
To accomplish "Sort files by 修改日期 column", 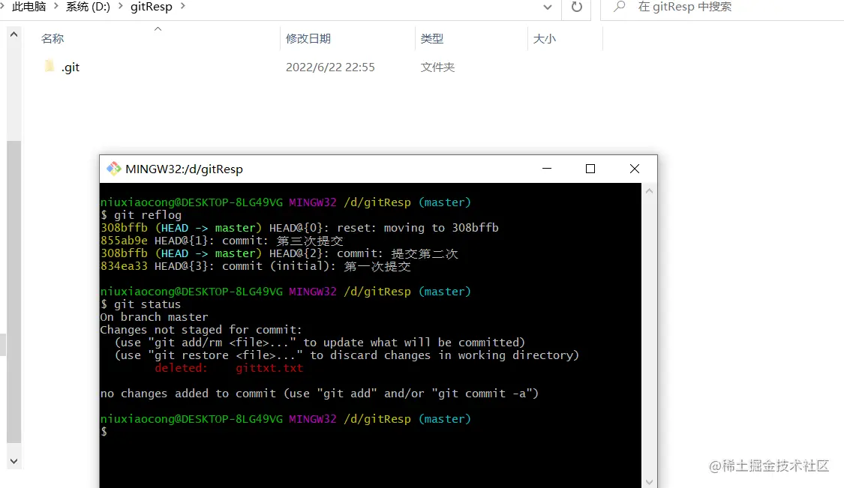I will 308,39.
